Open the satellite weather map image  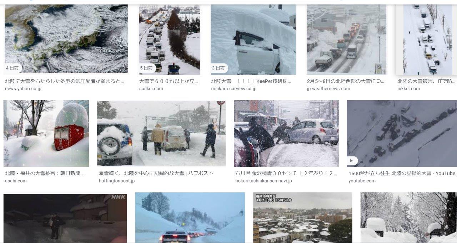[66, 38]
